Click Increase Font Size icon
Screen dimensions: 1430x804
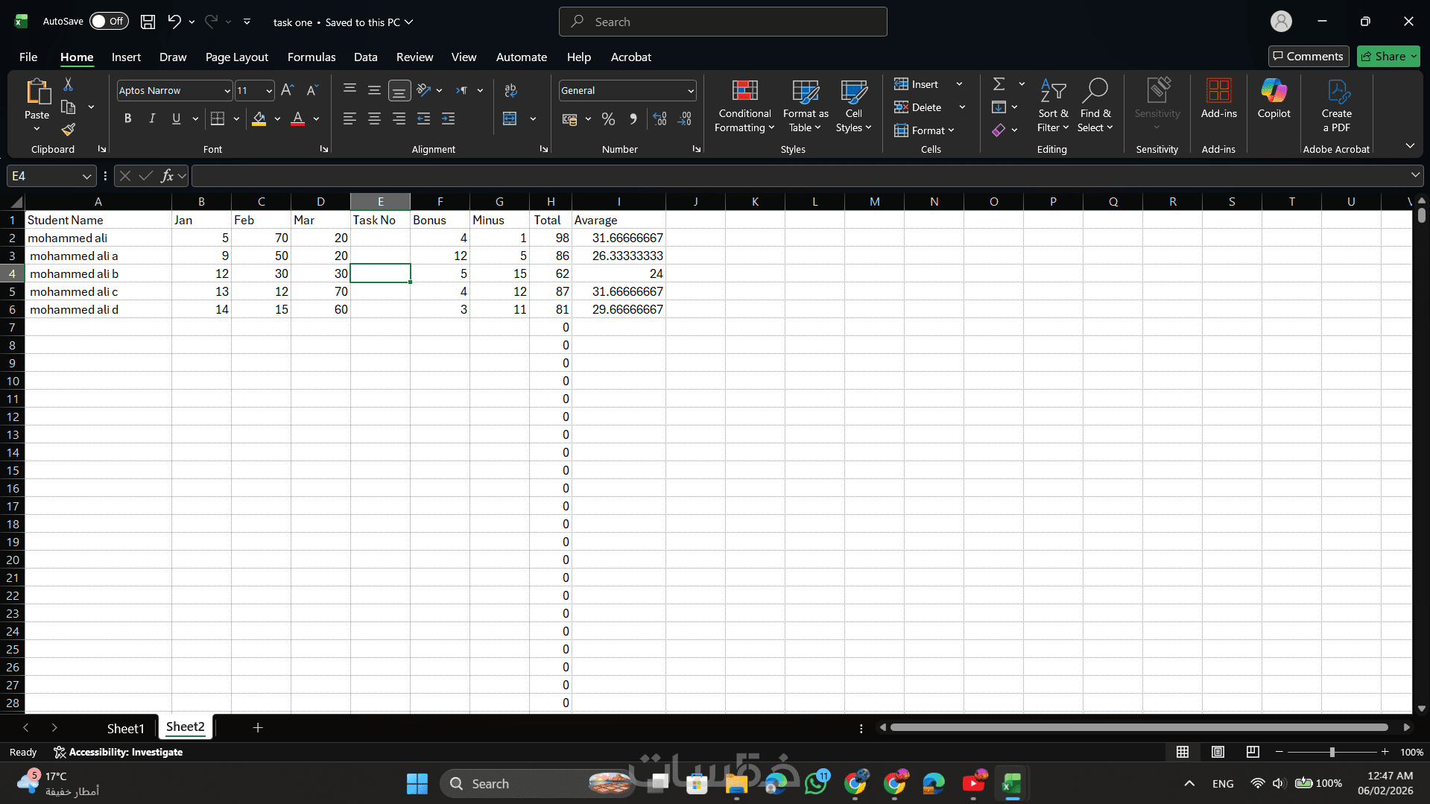(x=288, y=90)
